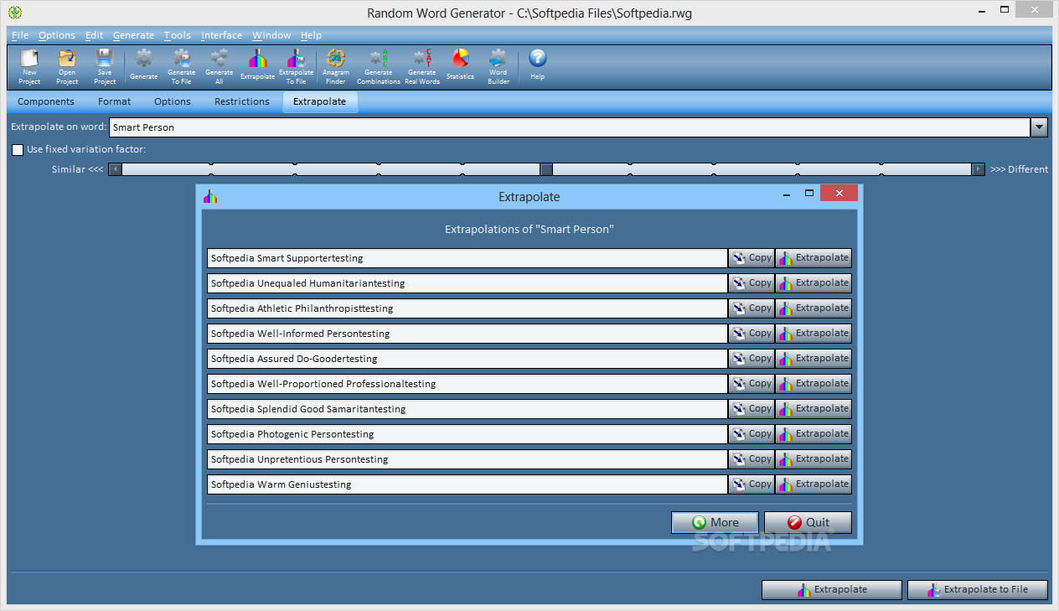
Task: Click the Extrapolate dialog title icon
Action: [x=210, y=197]
